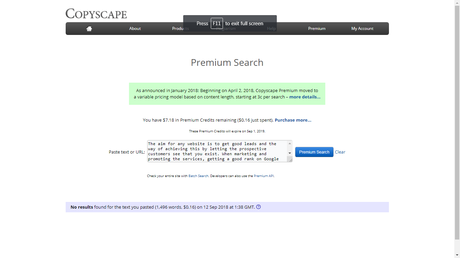Open the Products menu item
The width and height of the screenshot is (460, 258).
pos(180,29)
